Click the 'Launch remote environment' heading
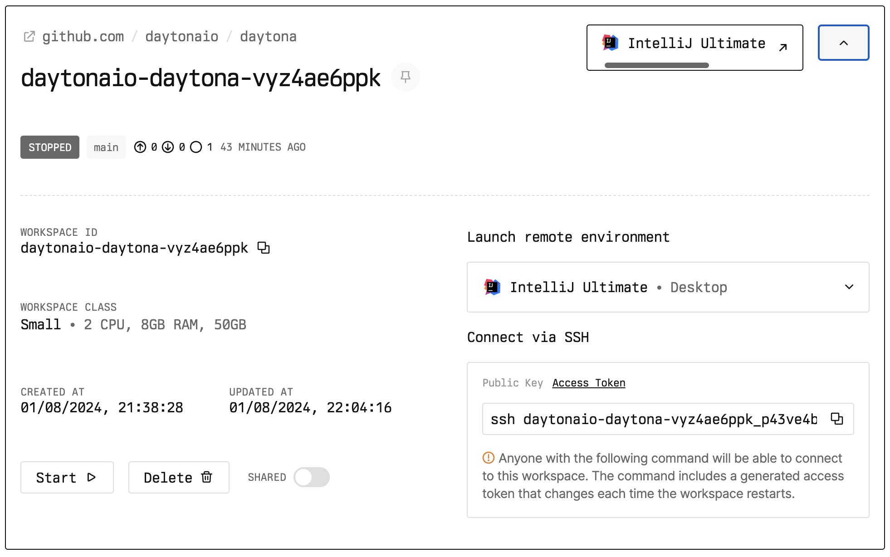Image resolution: width=890 pixels, height=557 pixels. pos(568,237)
